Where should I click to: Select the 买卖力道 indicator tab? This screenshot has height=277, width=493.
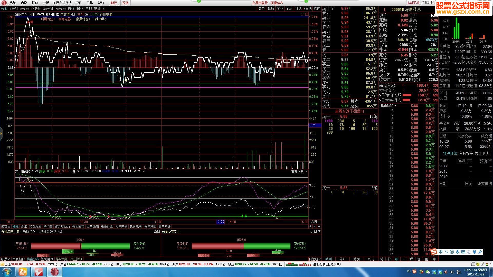(35, 226)
